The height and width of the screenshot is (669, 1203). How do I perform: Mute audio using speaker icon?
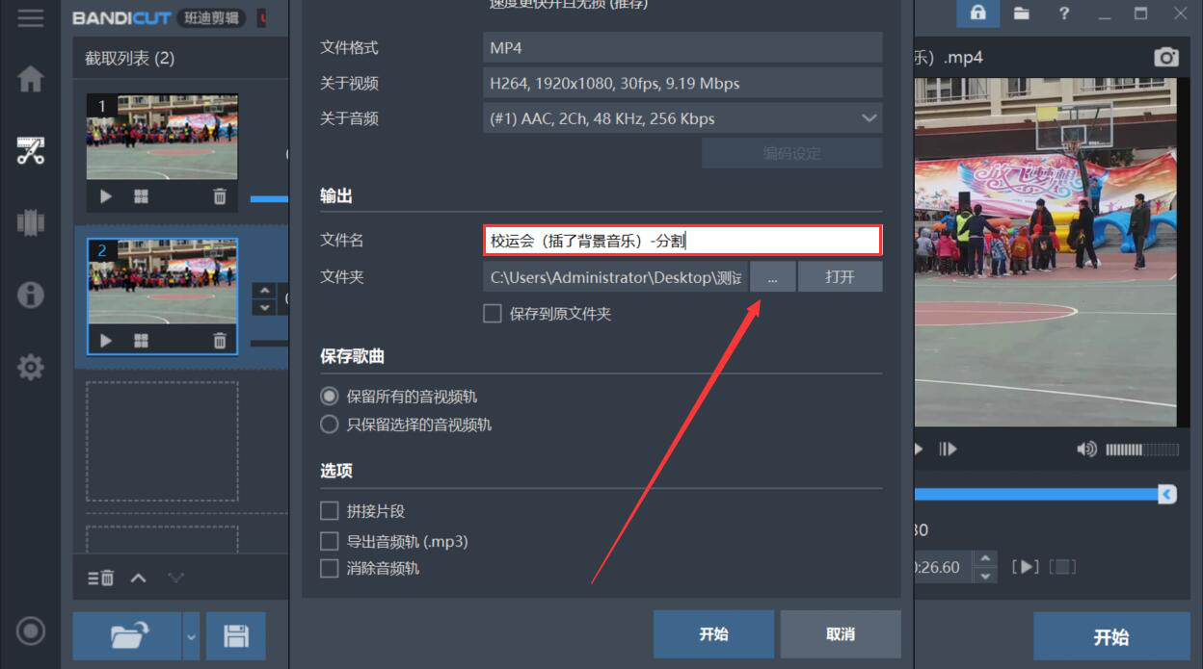[x=1086, y=449]
